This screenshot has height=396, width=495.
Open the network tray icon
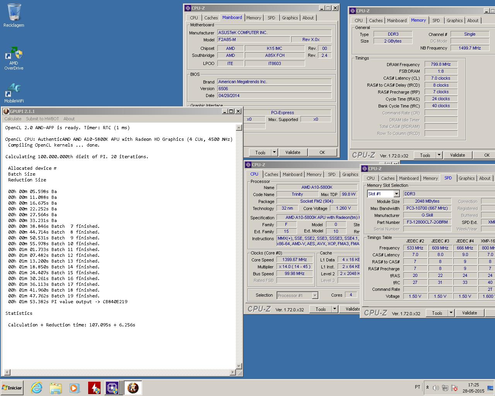tap(445, 388)
